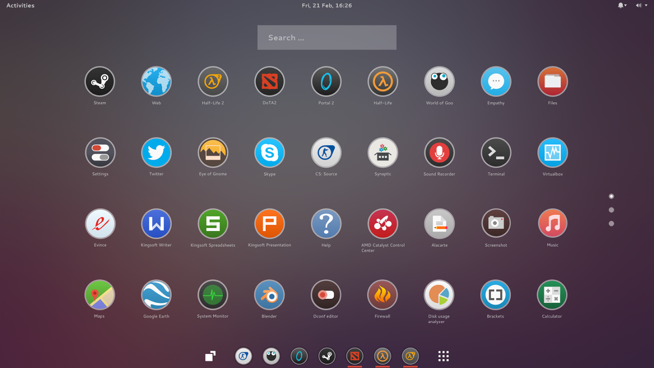
Task: Open the notifications bell dropdown
Action: 622,5
